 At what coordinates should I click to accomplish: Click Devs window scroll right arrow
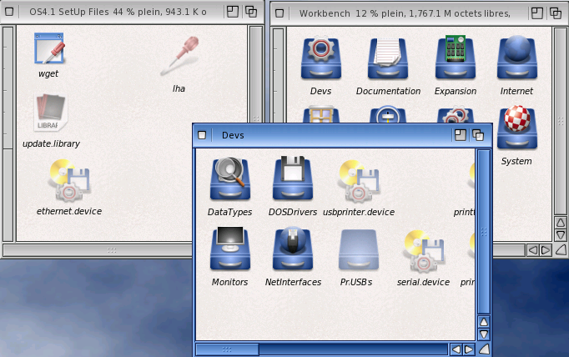(x=469, y=349)
